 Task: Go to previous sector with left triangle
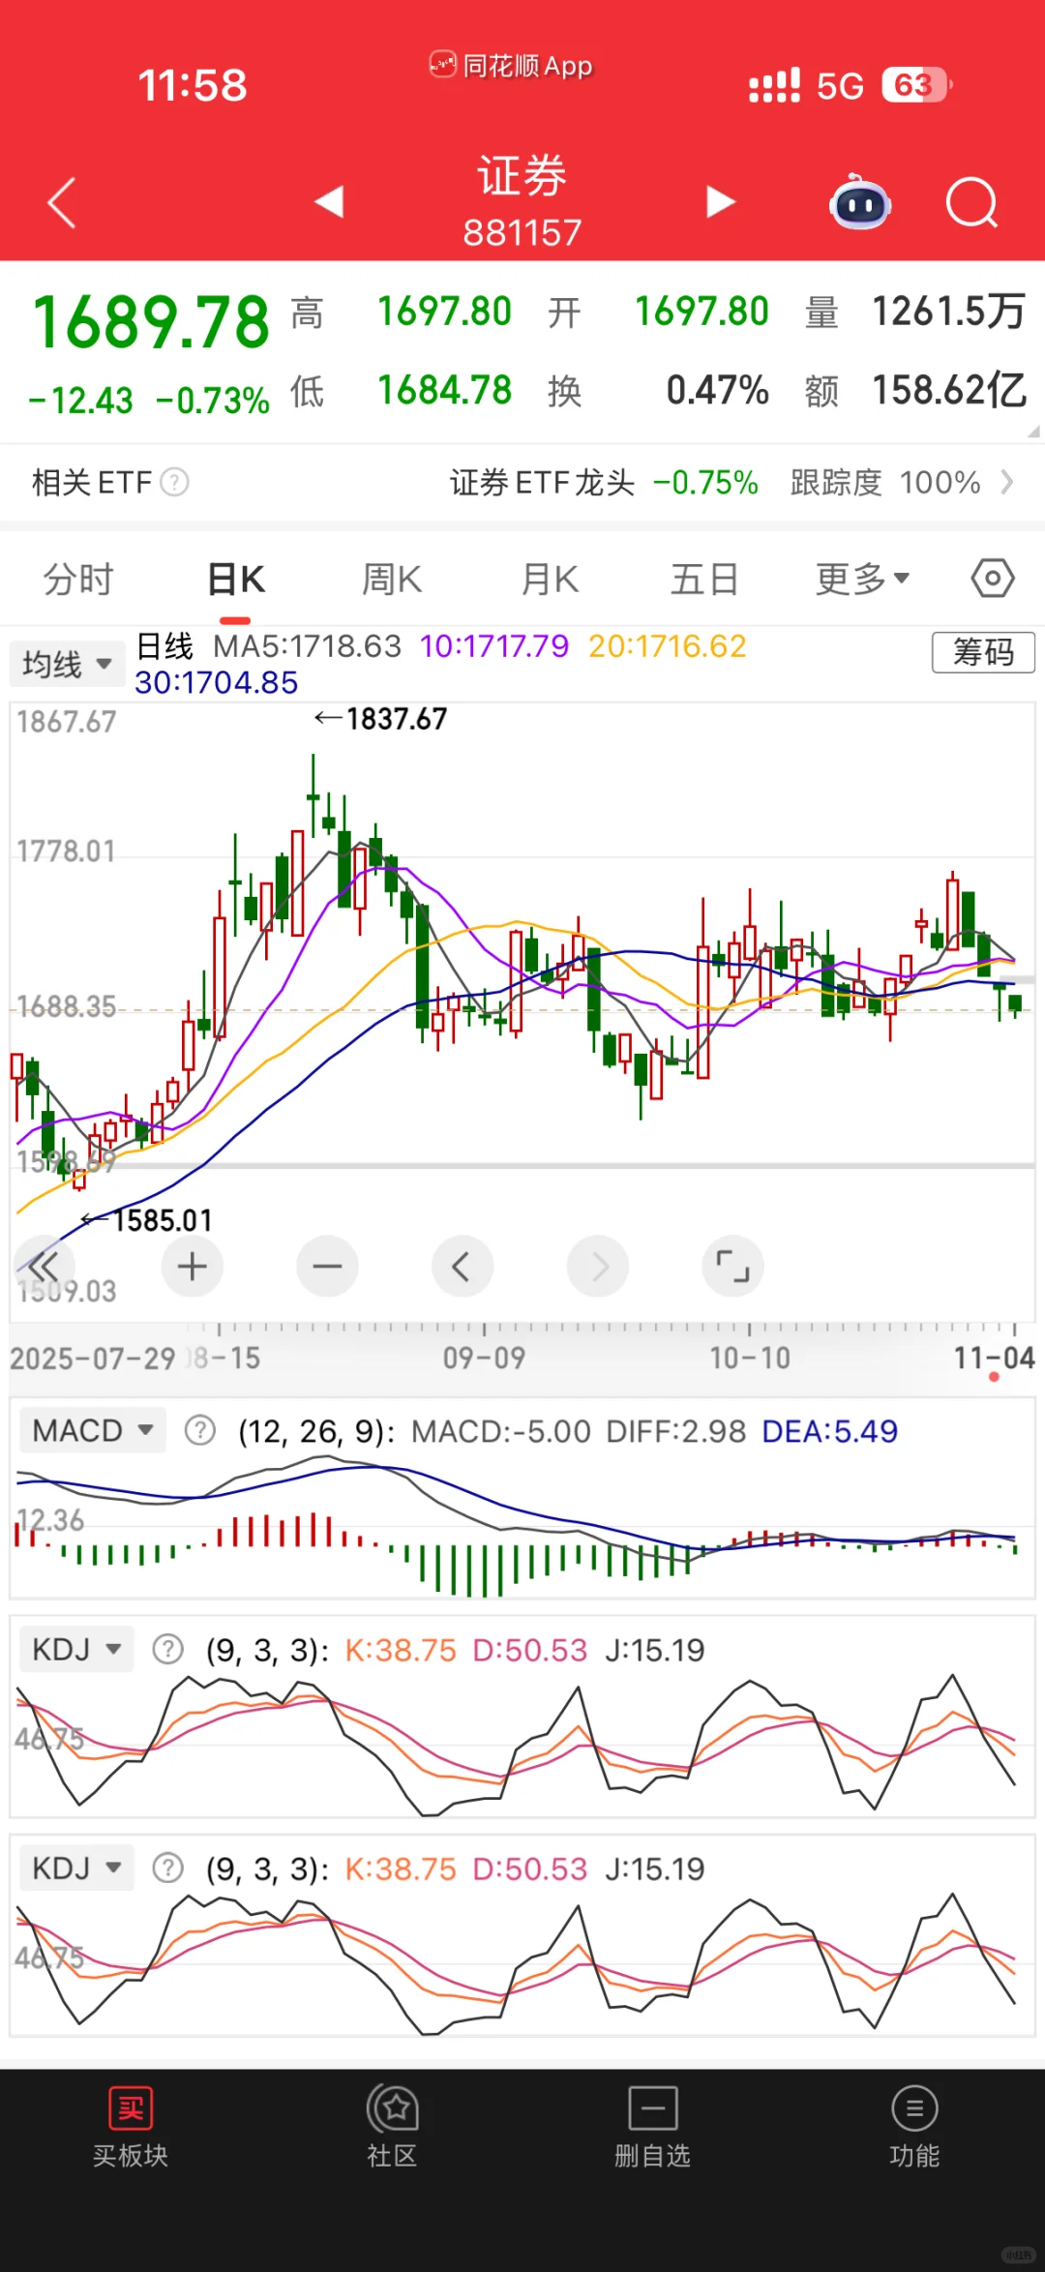(x=329, y=201)
